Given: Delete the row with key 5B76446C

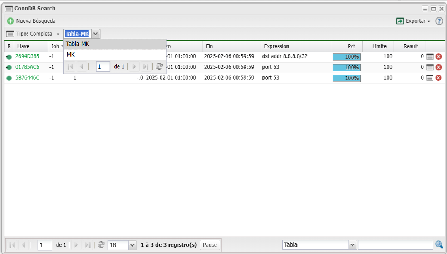Looking at the screenshot, I should (438, 78).
